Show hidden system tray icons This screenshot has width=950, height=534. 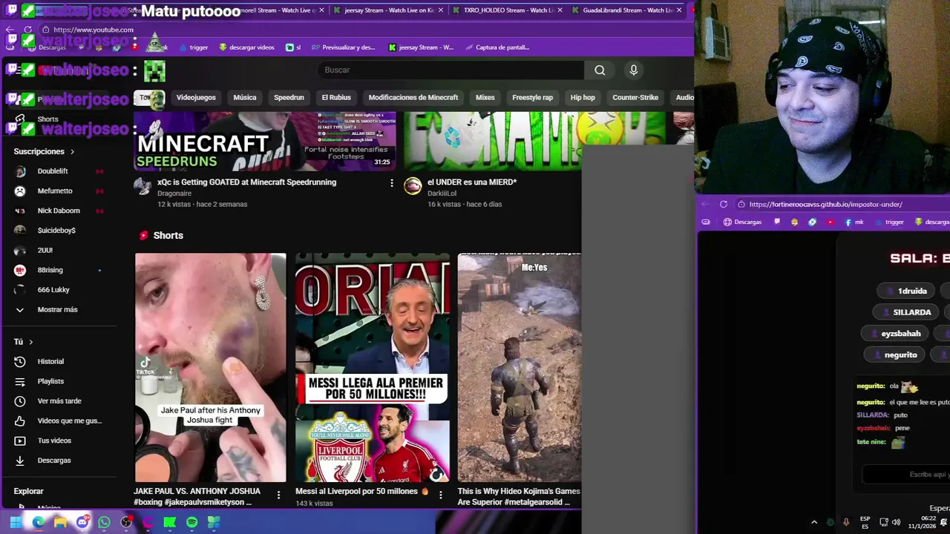tap(814, 522)
